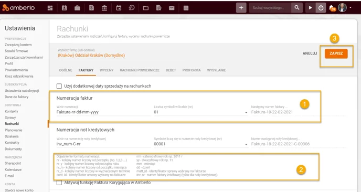Open the RACHUNKI POWIERNICZE tab
Viewport: 361px width, 192px height.
[x=140, y=70]
